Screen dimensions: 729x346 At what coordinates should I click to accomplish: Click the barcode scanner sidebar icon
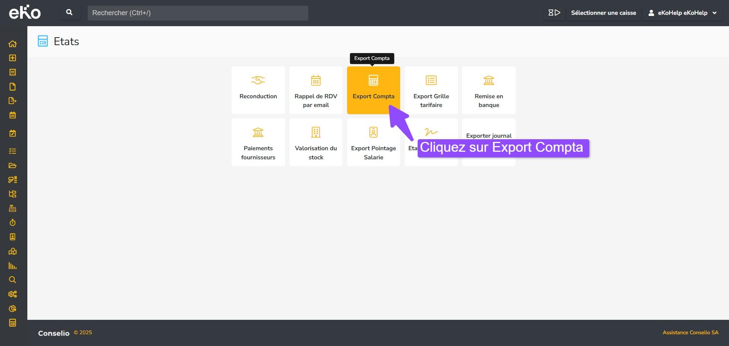pos(13,180)
